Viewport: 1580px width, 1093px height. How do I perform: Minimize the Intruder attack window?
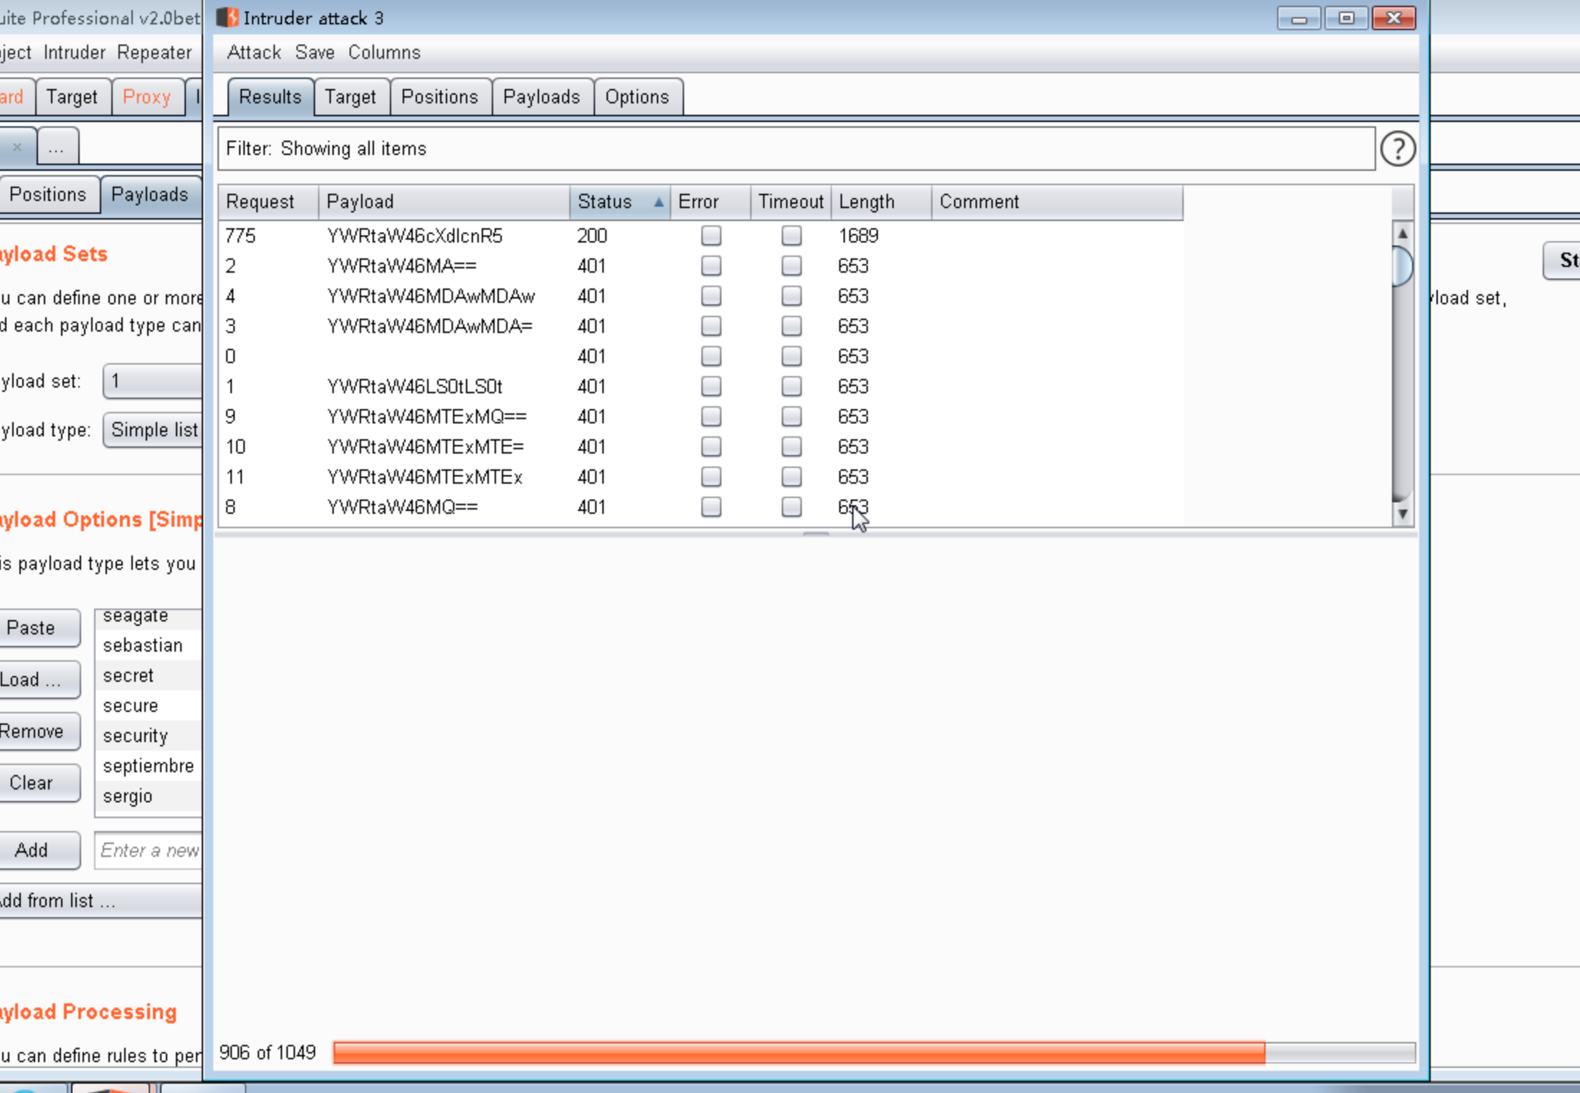1299,18
